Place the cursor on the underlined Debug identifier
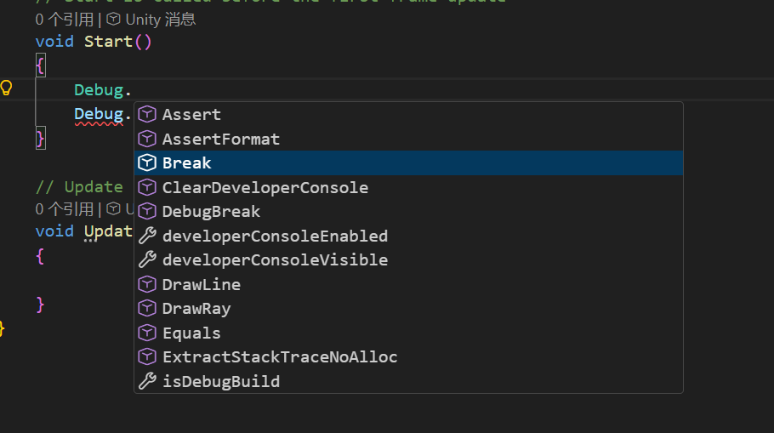 (x=99, y=115)
